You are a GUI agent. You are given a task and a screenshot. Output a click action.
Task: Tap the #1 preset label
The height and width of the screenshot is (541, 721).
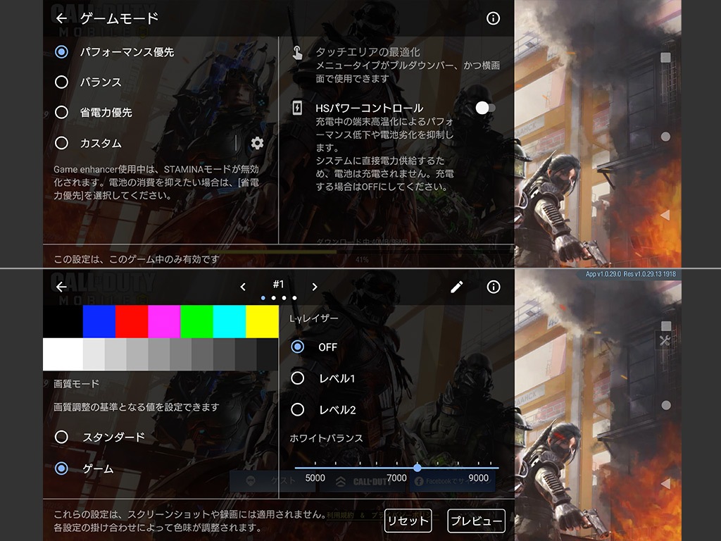[278, 285]
